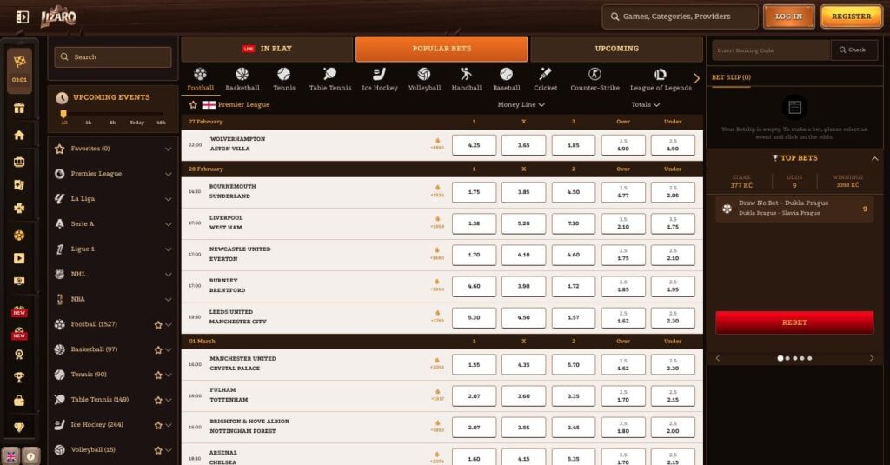Click the red Rebet button
Image resolution: width=890 pixels, height=465 pixels.
[794, 322]
